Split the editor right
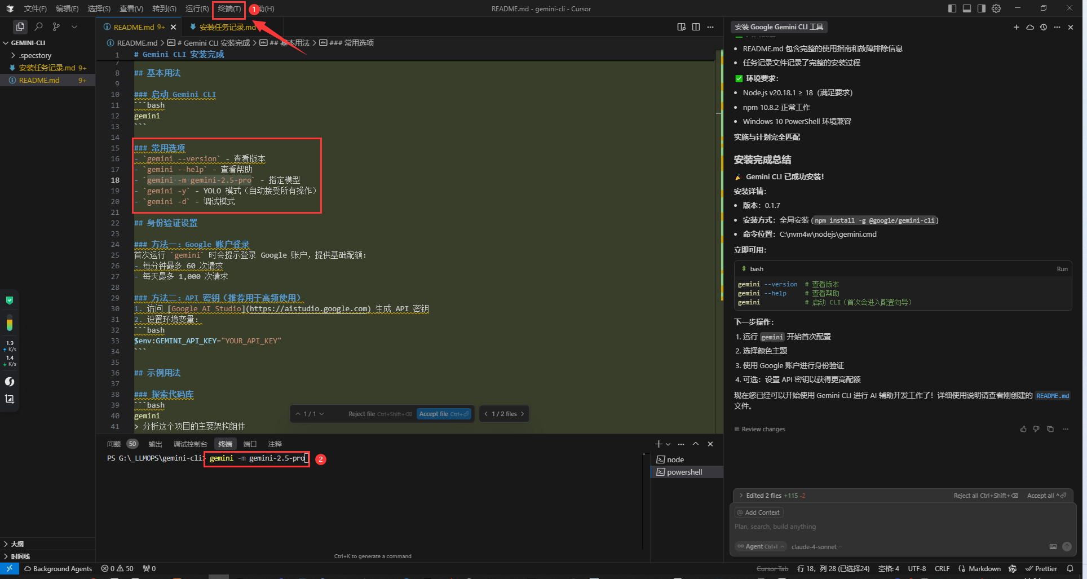Image resolution: width=1087 pixels, height=579 pixels. 696,26
